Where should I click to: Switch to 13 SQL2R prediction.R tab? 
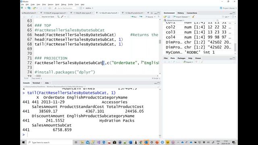(133, 13)
